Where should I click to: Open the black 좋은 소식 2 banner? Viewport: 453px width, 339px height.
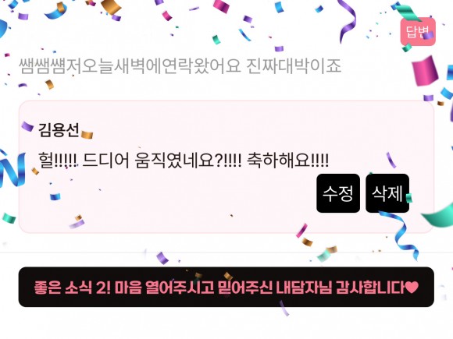(226, 287)
